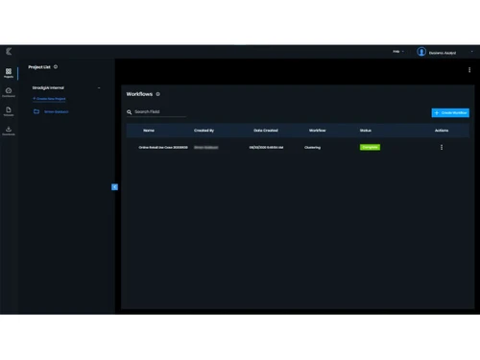Screen dimensions: 480x360
Task: Click the green Complete status badge
Action: click(370, 147)
